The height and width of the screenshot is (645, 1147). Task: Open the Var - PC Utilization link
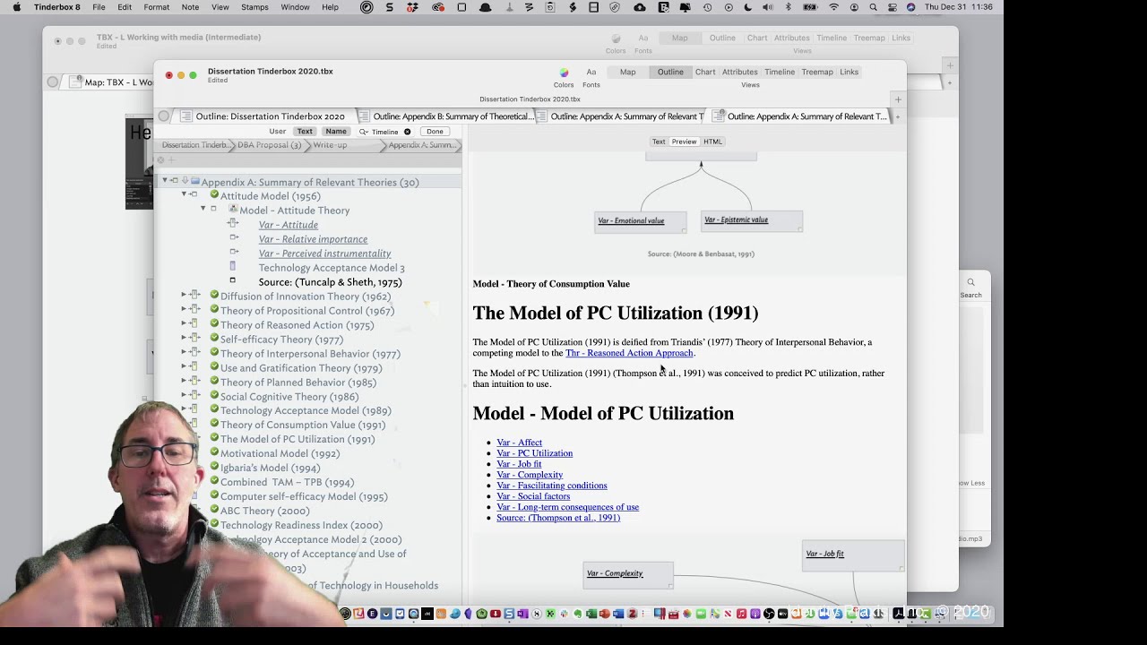(x=534, y=453)
